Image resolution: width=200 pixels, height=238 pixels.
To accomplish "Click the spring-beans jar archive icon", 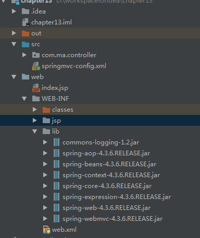I will [57, 164].
